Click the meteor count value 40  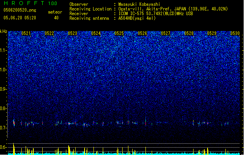(56, 18)
